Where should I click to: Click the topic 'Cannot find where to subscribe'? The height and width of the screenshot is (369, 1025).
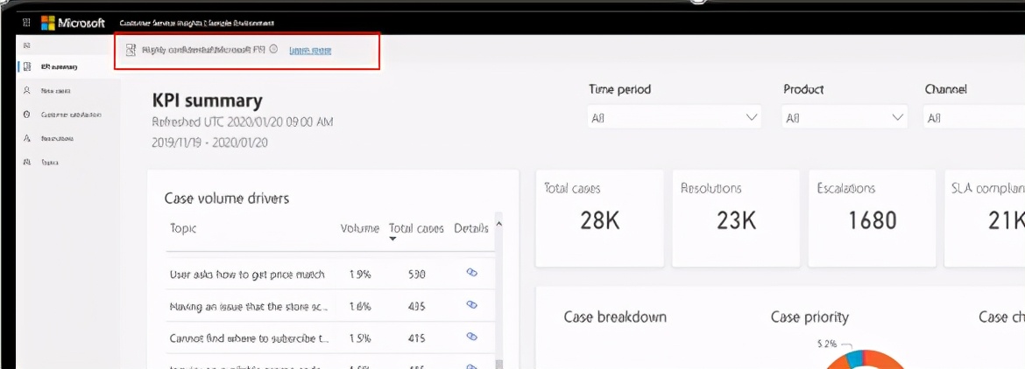click(x=249, y=338)
